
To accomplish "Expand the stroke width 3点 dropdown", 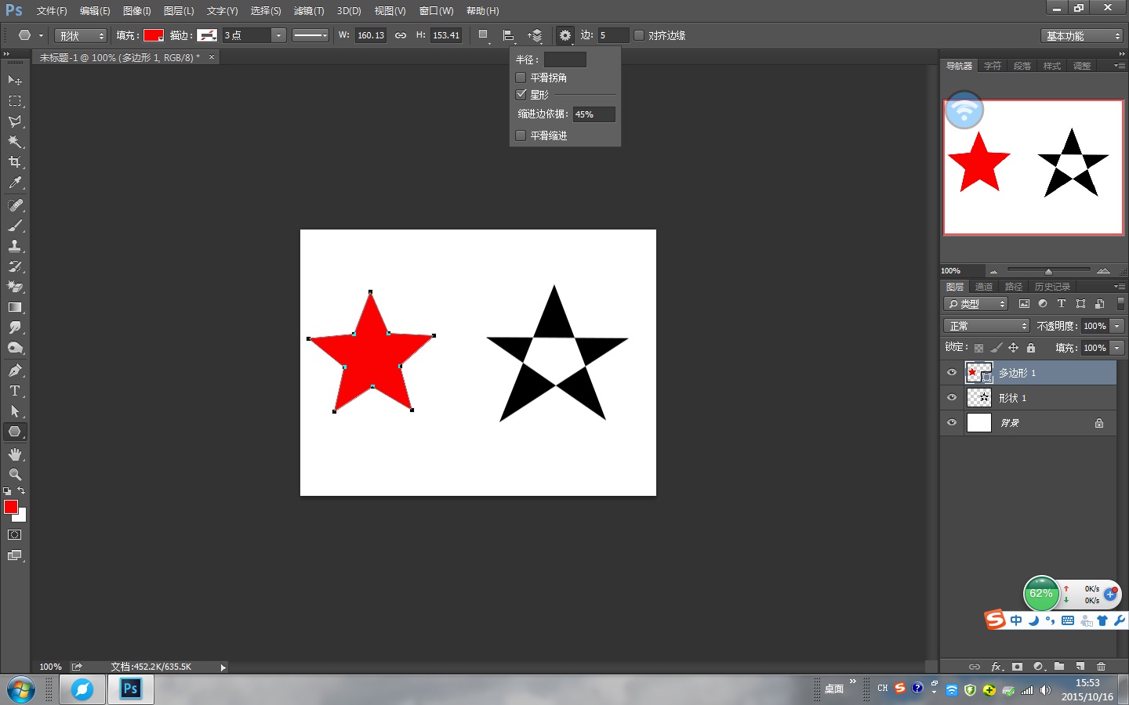I will pos(278,35).
